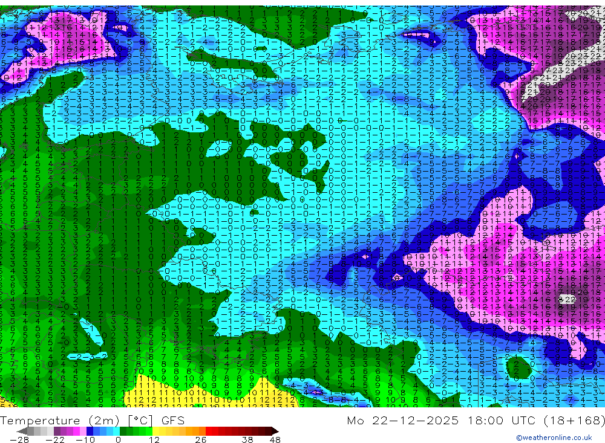Click the 12 legend label
The image size is (605, 443).
point(154,439)
